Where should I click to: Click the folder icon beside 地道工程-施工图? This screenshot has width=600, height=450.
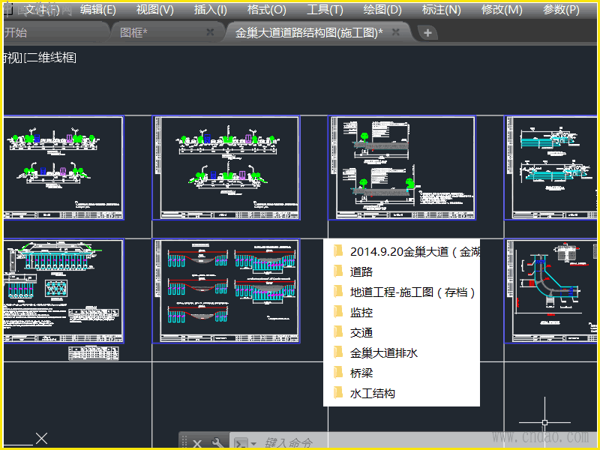(338, 292)
